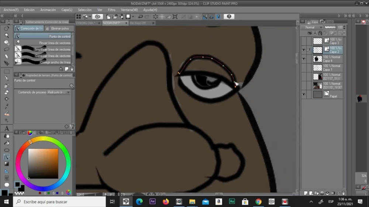This screenshot has width=369, height=207.
Task: Expand the save options arrow in toolbar
Action: 133,17
